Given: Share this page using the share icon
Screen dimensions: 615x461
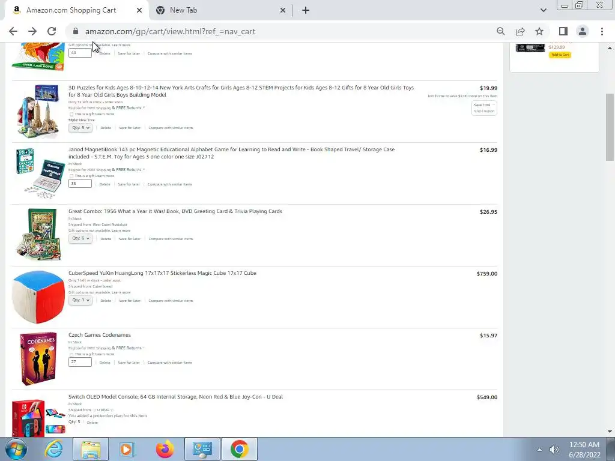Looking at the screenshot, I should pos(520,31).
